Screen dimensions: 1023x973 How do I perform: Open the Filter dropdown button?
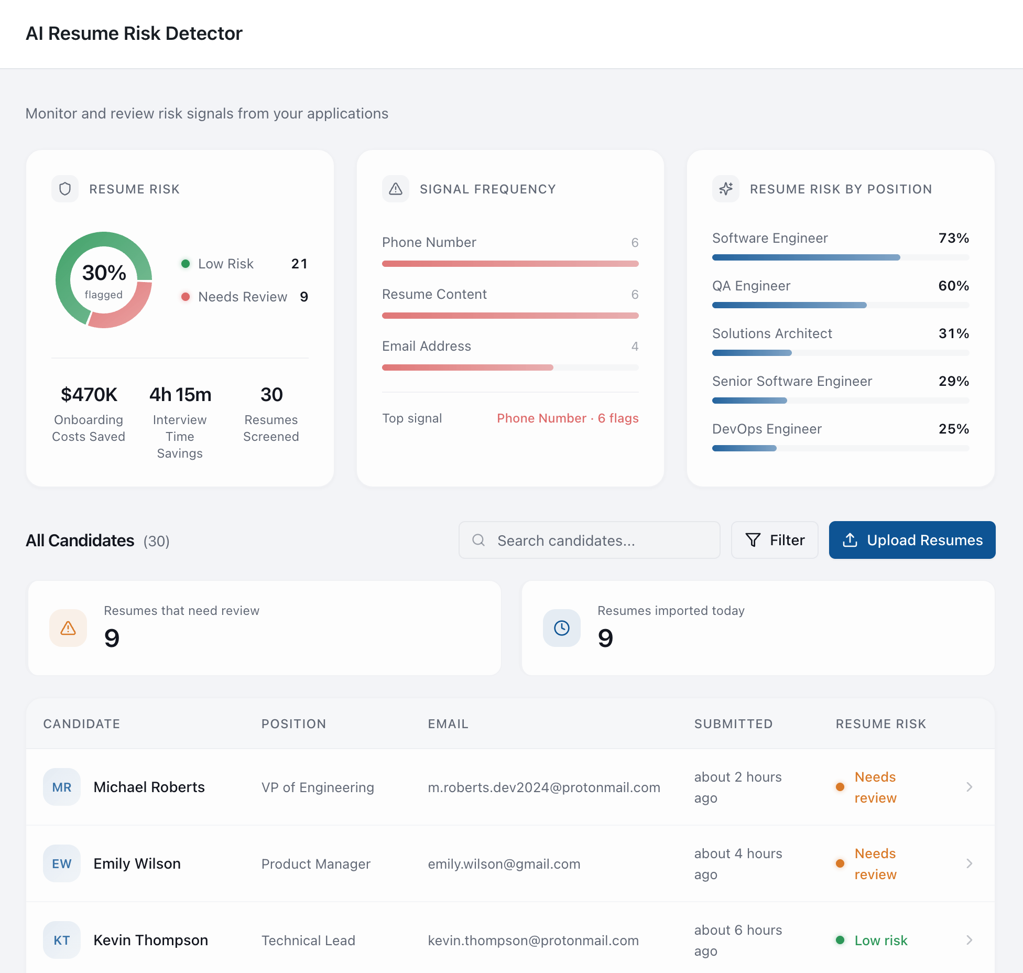click(x=775, y=540)
